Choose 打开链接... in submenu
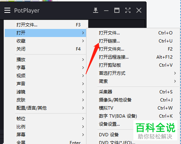The height and width of the screenshot is (144, 181). coord(133,41)
